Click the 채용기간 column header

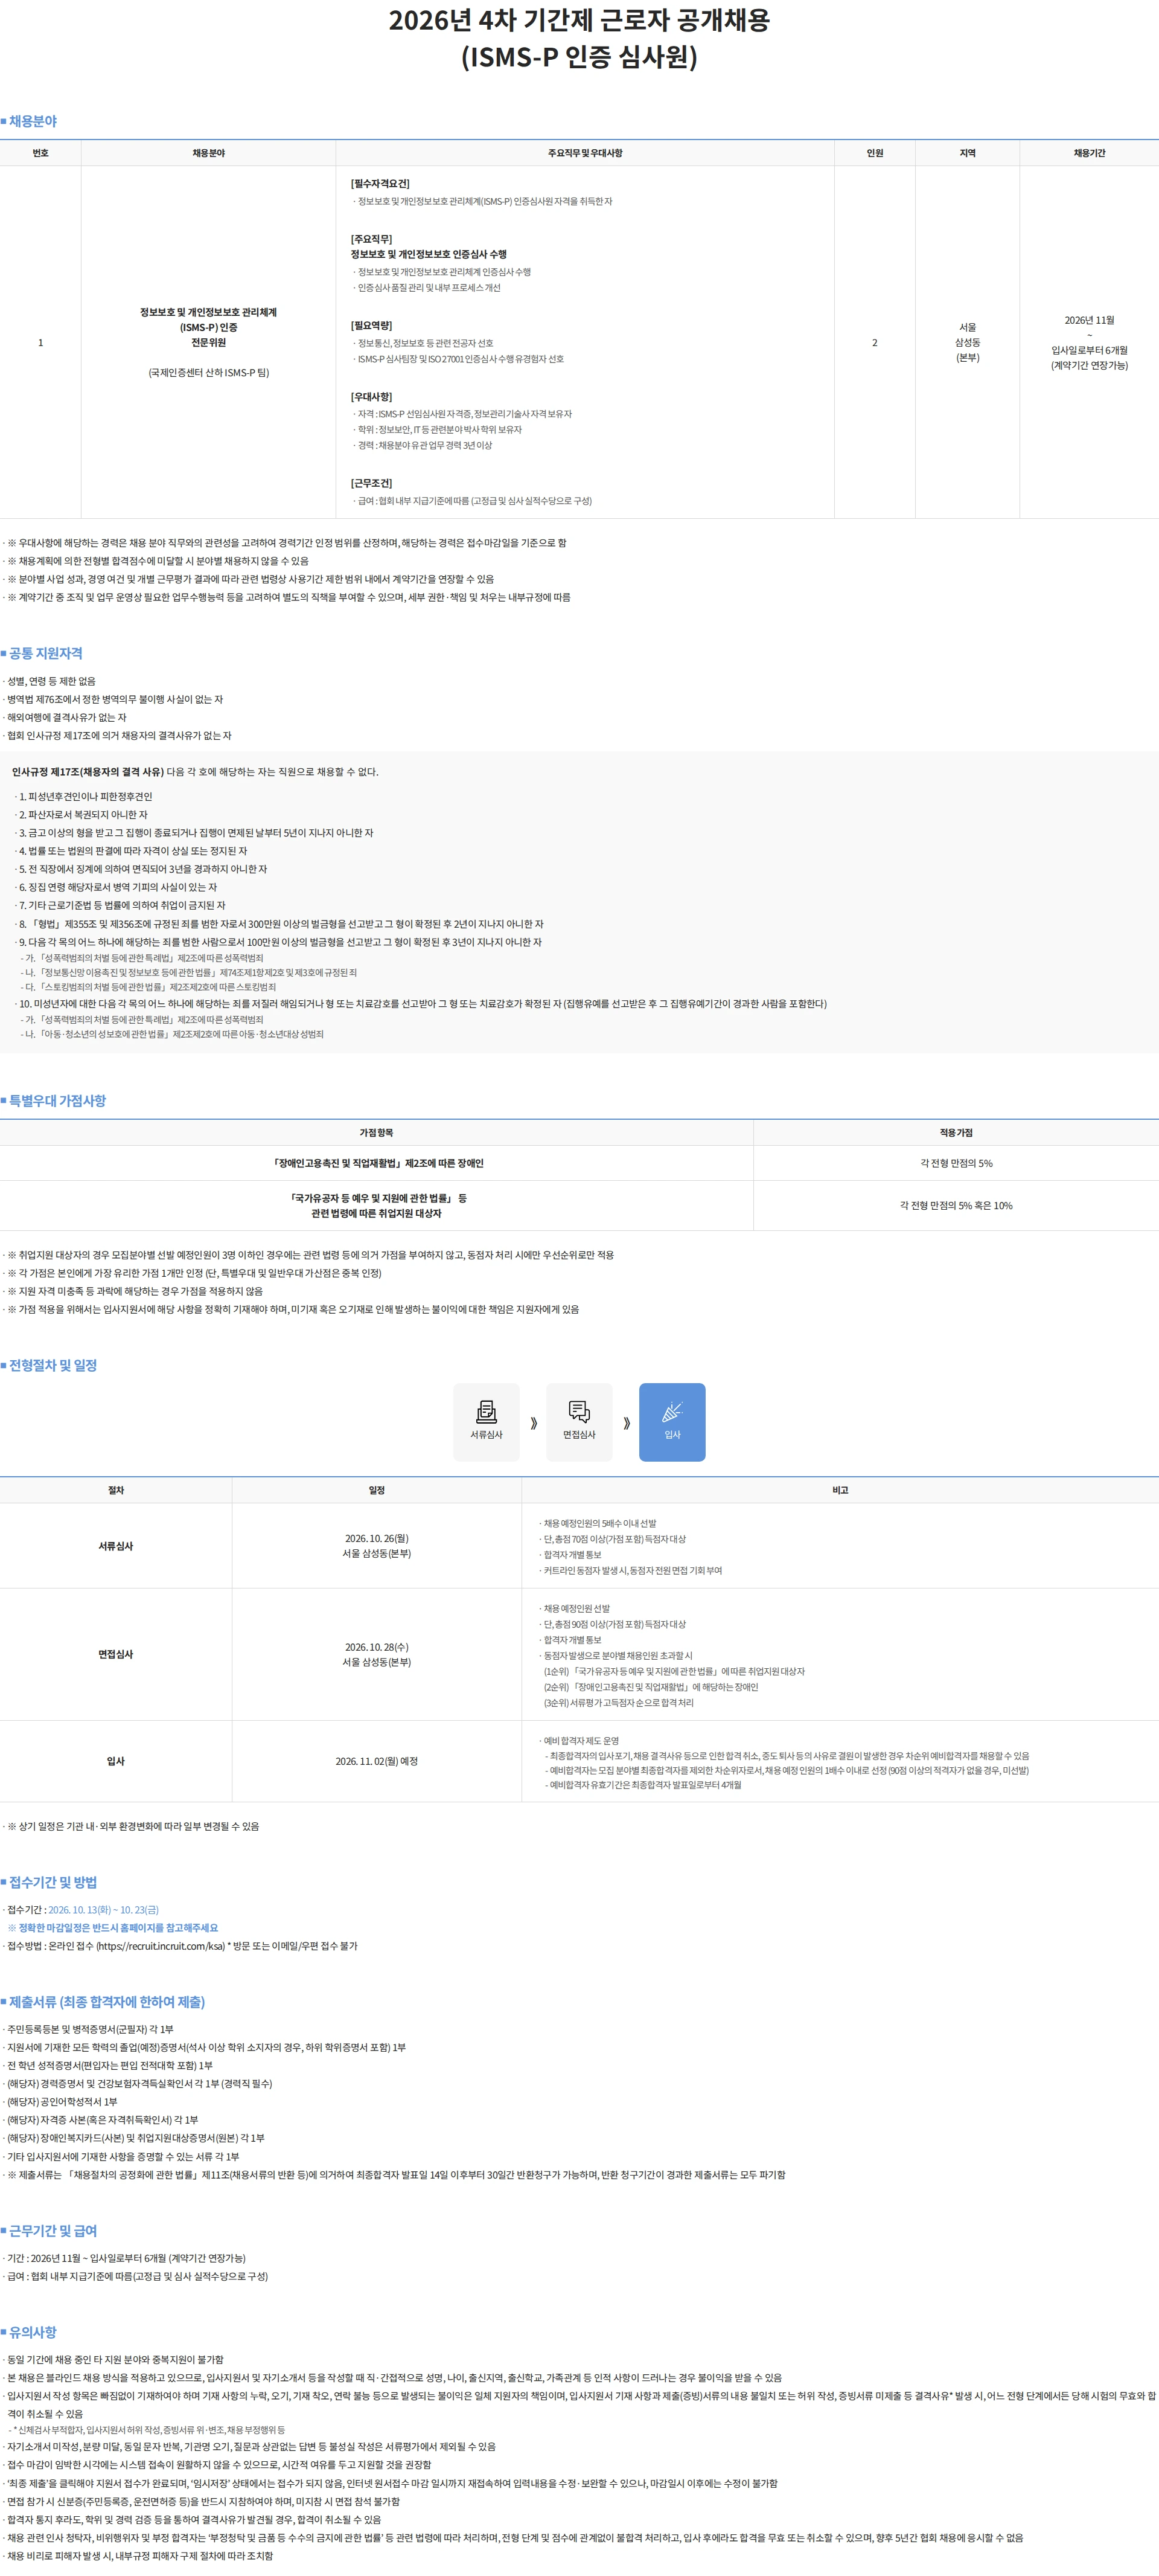tap(1089, 153)
